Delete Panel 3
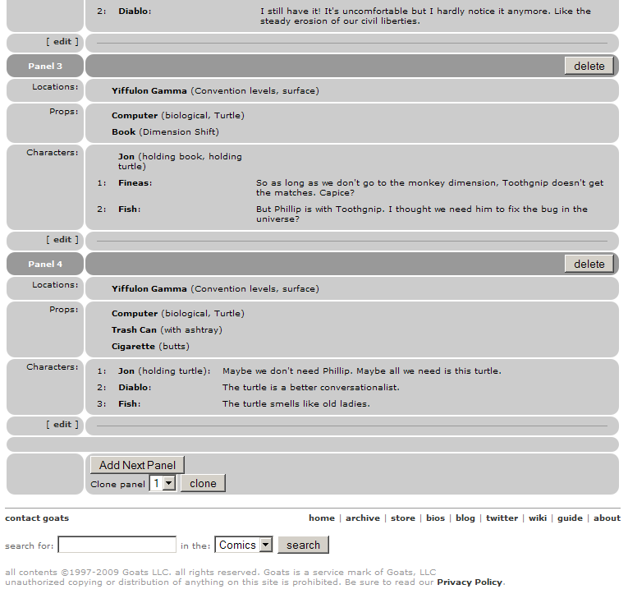Screen dimensions: 628x603 pos(589,67)
